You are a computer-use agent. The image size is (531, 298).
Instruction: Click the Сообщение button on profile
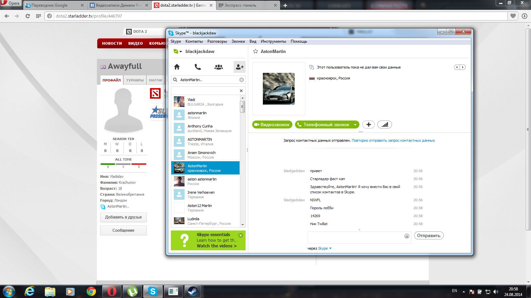coord(123,230)
